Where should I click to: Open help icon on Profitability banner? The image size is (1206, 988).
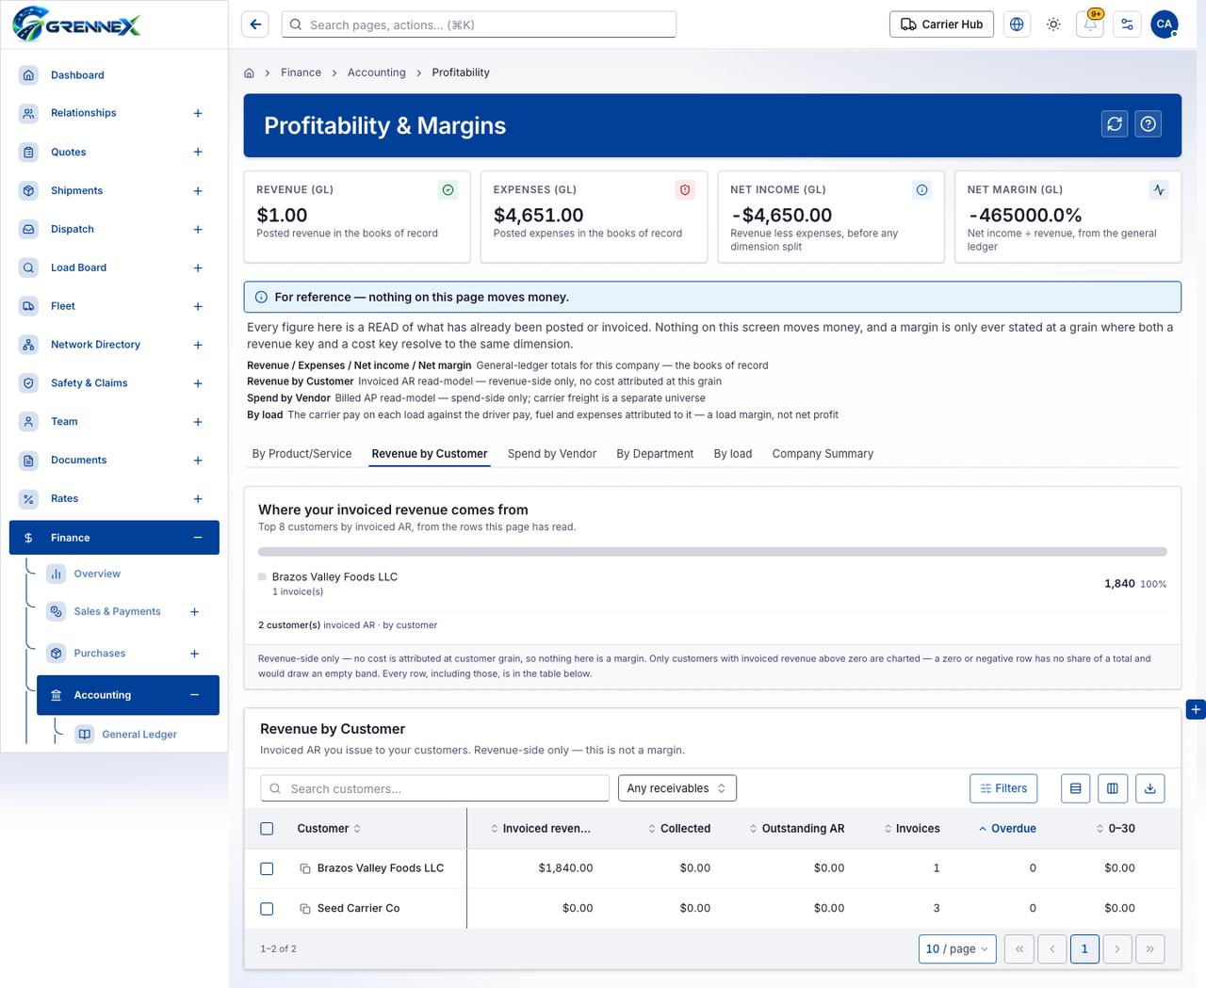1148,123
